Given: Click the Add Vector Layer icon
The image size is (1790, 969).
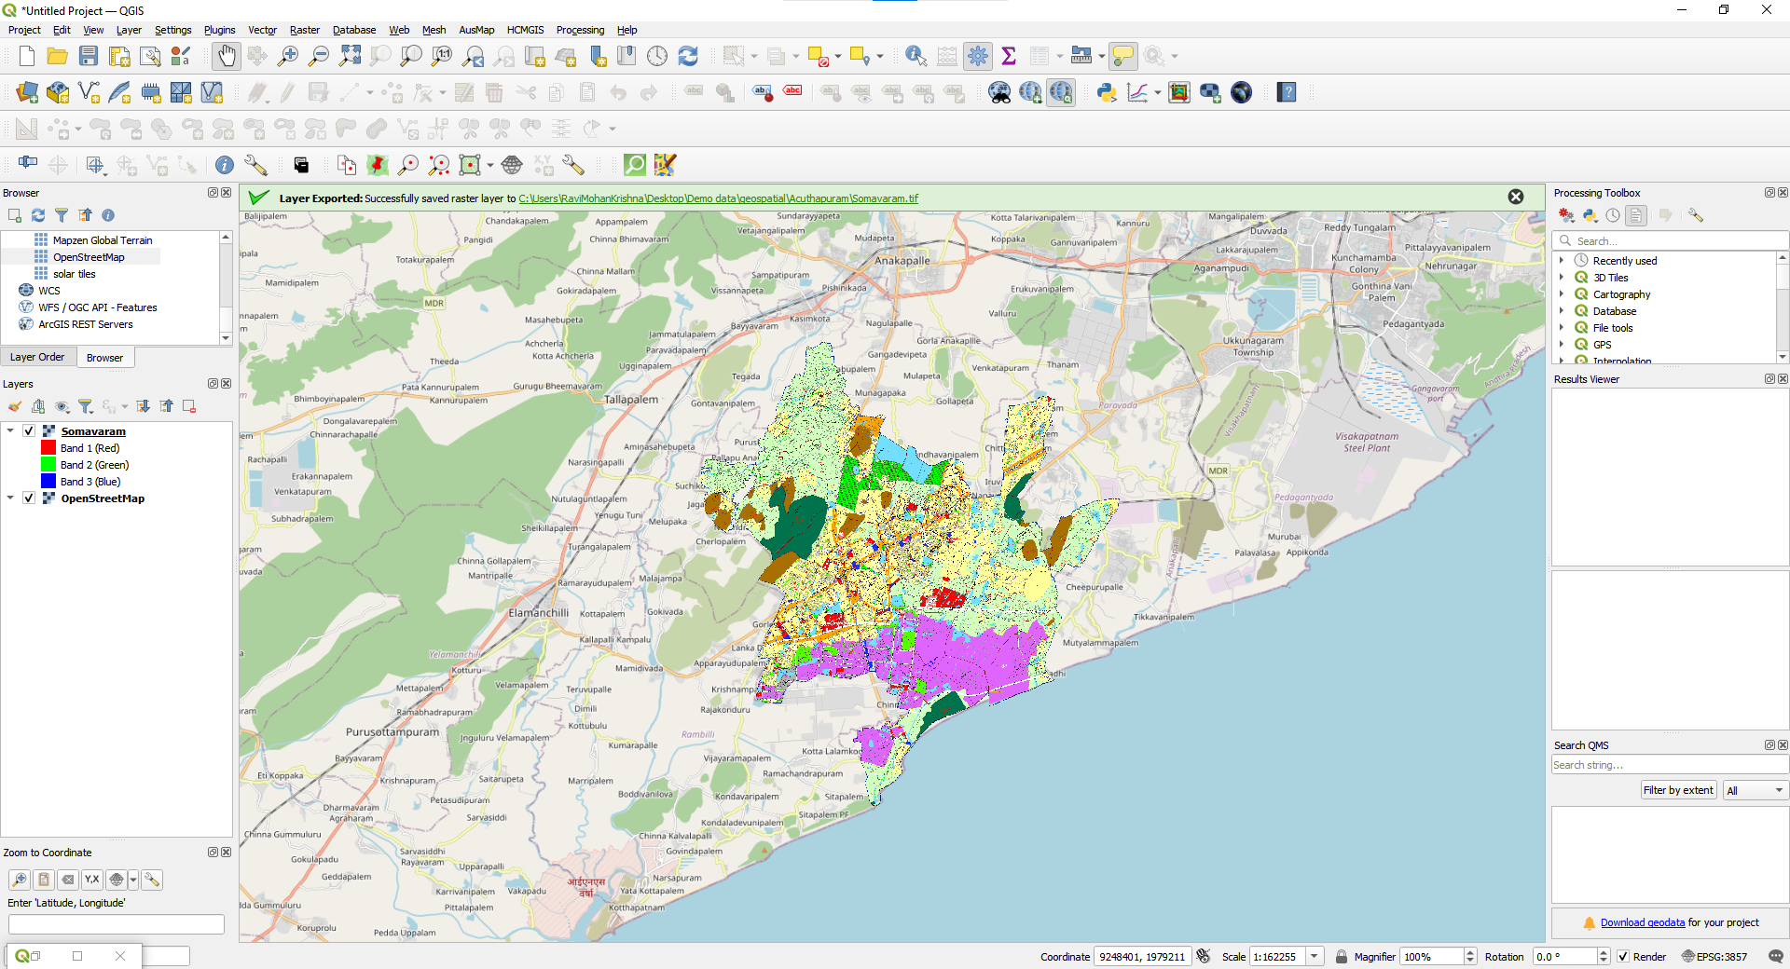Looking at the screenshot, I should click(89, 92).
